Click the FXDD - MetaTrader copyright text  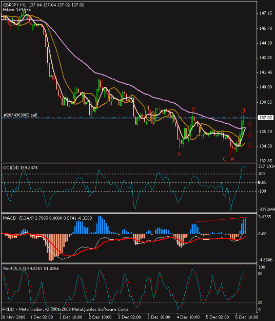pyautogui.click(x=66, y=309)
